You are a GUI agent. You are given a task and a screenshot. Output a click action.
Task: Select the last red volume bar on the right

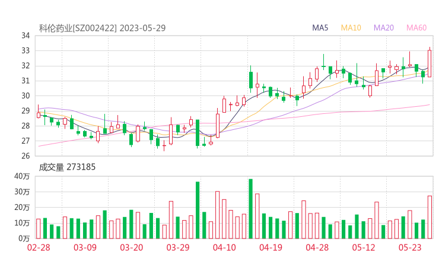(430, 217)
